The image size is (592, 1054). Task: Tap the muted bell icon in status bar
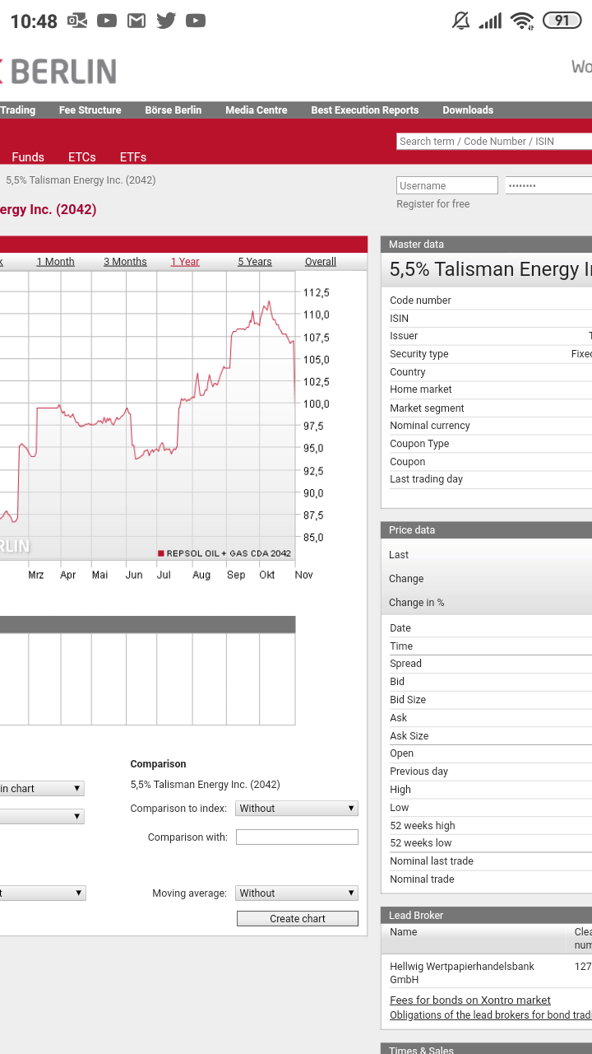click(x=461, y=21)
